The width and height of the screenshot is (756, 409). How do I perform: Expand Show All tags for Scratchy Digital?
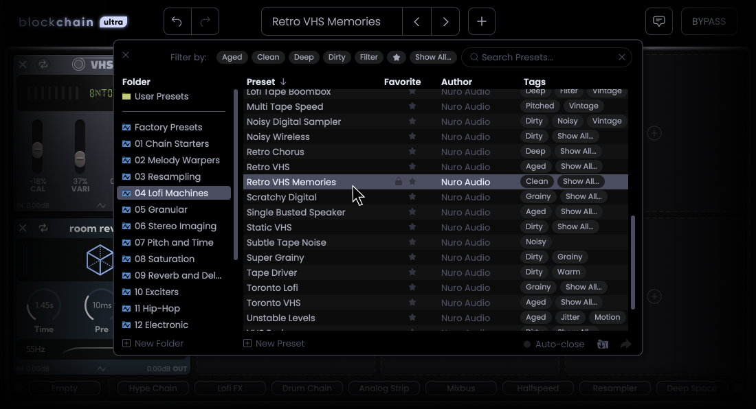click(x=583, y=196)
